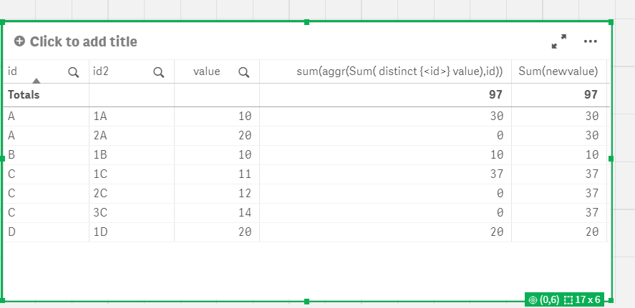Click the fullscreen expand arrows icon

558,42
